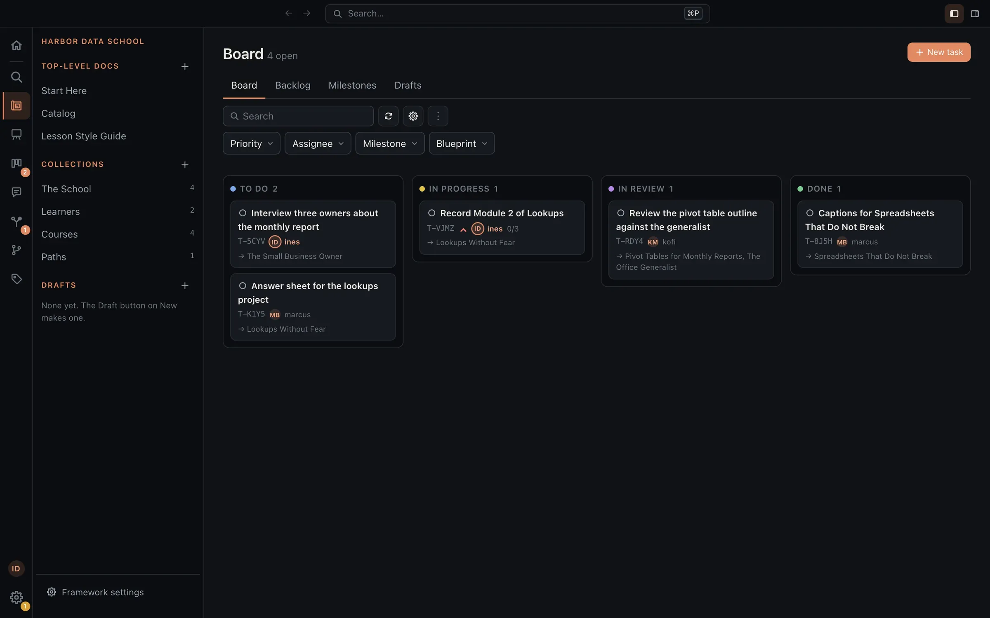Open the tags icon in sidebar
The image size is (990, 618).
(x=16, y=279)
